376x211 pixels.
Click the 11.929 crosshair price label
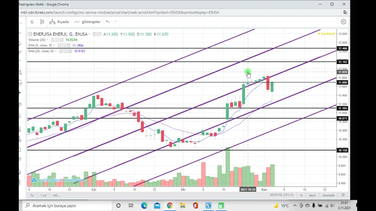(343, 72)
